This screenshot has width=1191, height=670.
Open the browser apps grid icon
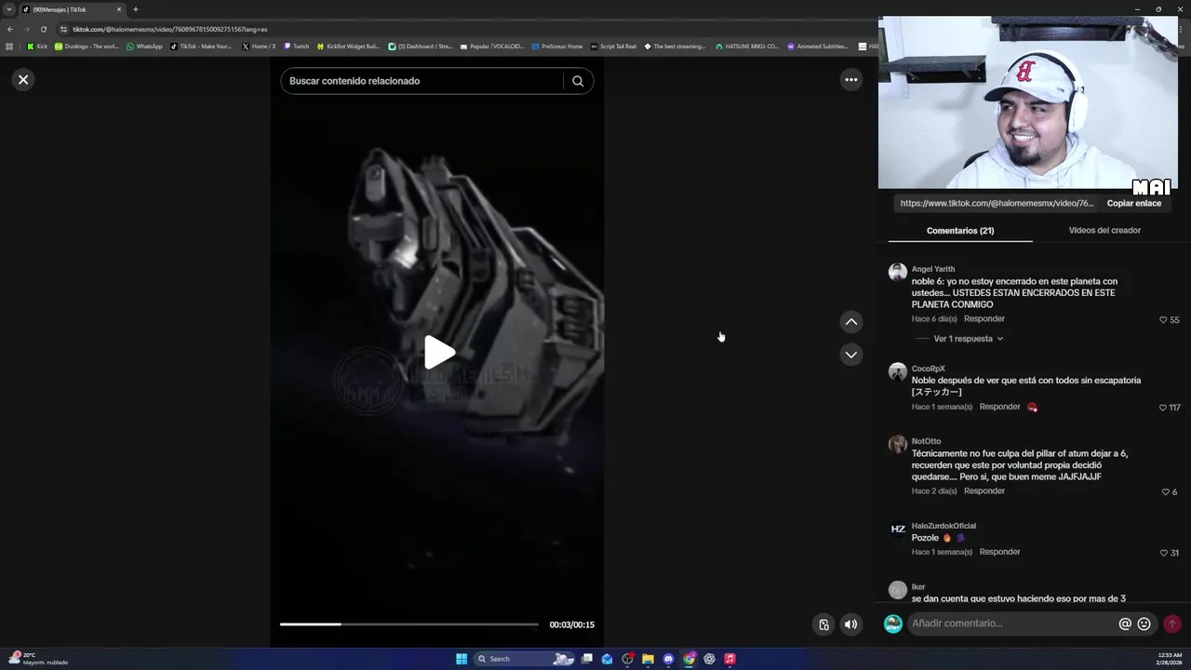coord(9,47)
